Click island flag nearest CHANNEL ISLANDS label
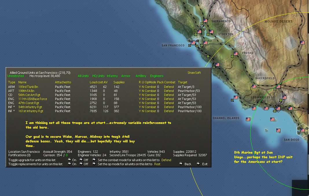Image resolution: width=309 pixels, height=196 pixels. click(248, 119)
